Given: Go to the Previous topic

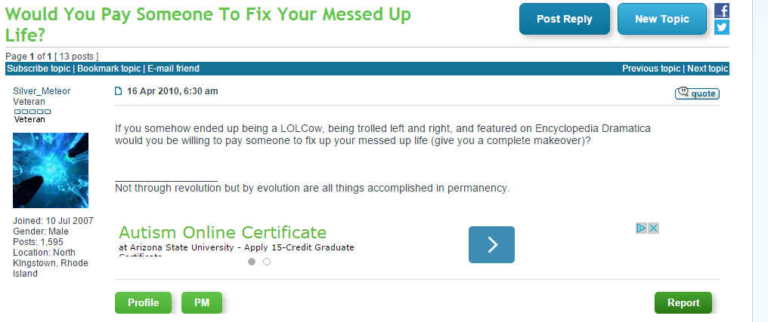Looking at the screenshot, I should point(651,69).
